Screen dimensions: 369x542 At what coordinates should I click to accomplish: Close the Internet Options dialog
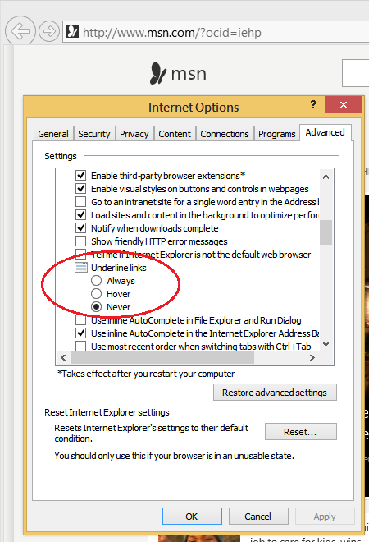click(343, 104)
